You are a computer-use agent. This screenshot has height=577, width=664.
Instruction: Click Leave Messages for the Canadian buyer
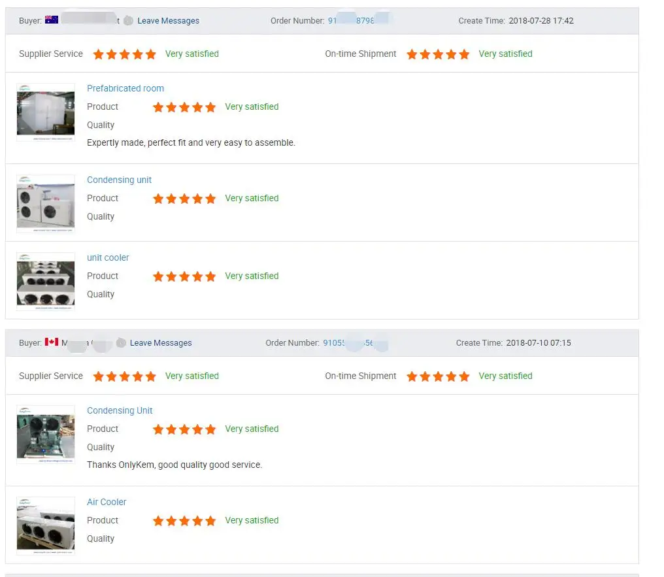[161, 343]
